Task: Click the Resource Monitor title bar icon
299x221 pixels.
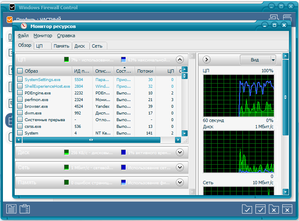Action: (24, 26)
